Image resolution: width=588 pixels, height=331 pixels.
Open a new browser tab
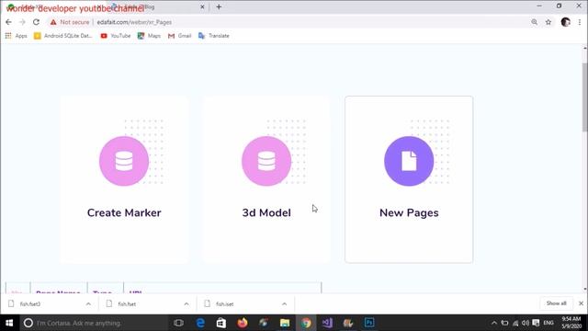tap(219, 6)
